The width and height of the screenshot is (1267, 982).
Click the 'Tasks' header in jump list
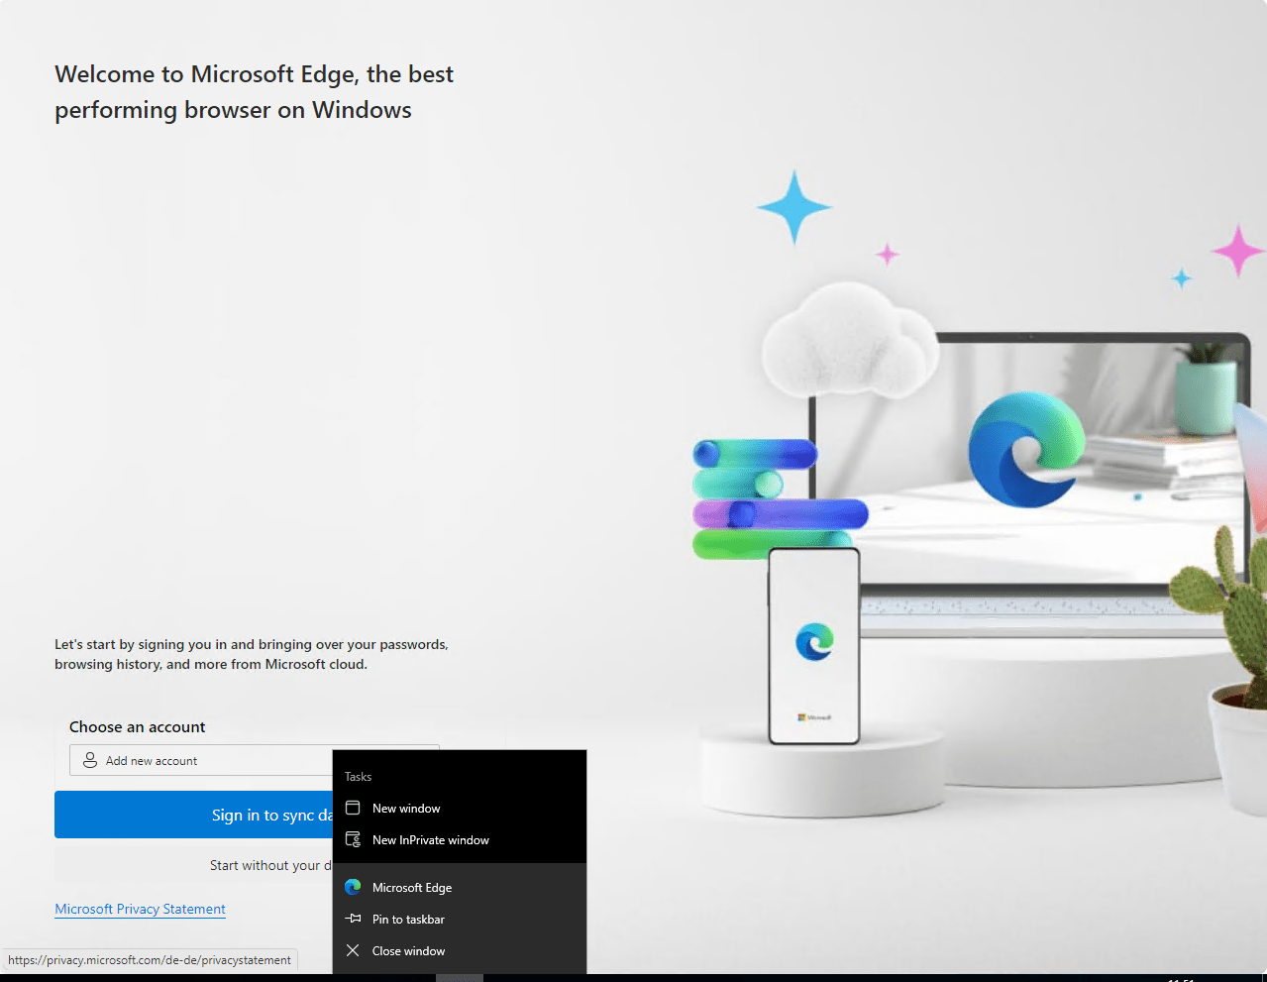point(358,777)
